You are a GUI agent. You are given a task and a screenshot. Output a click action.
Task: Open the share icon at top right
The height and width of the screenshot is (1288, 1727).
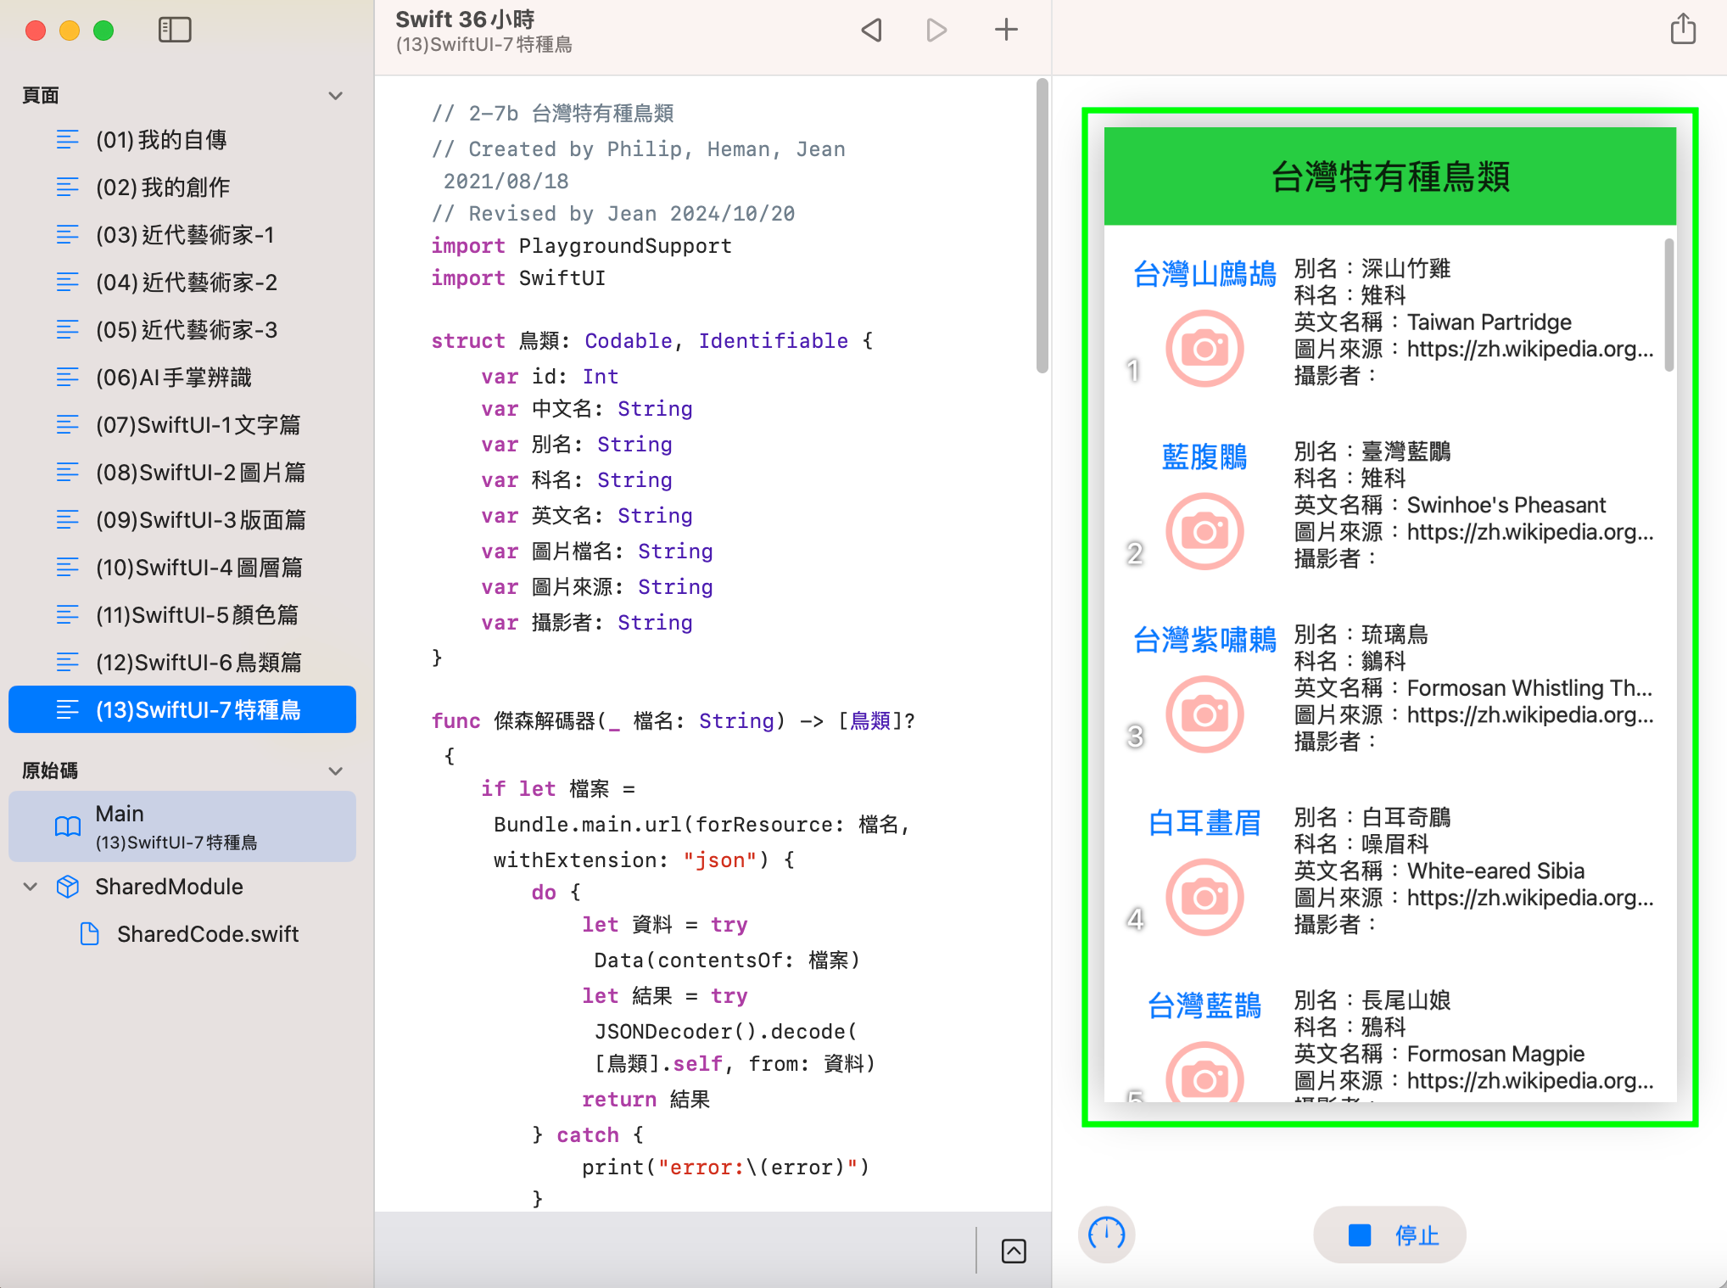point(1683,30)
